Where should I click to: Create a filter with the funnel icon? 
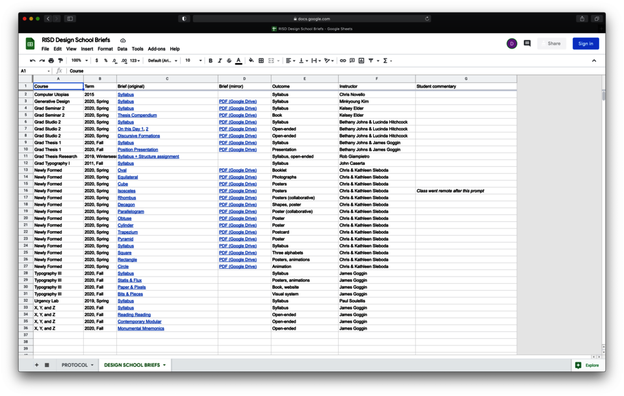point(371,60)
